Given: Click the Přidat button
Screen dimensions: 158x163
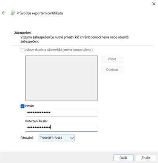Looking at the screenshot, I should point(112,59).
